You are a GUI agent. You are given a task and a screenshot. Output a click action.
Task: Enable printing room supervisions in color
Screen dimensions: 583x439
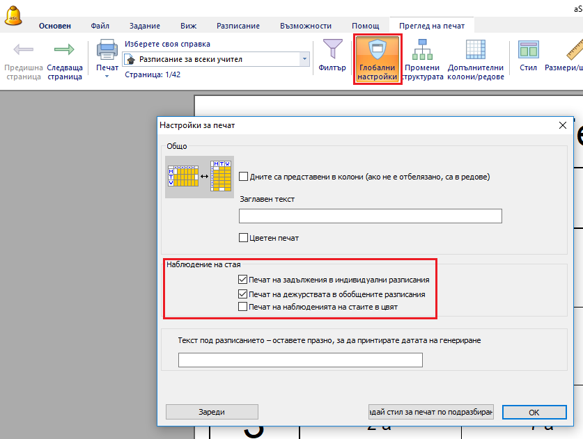[x=242, y=306]
